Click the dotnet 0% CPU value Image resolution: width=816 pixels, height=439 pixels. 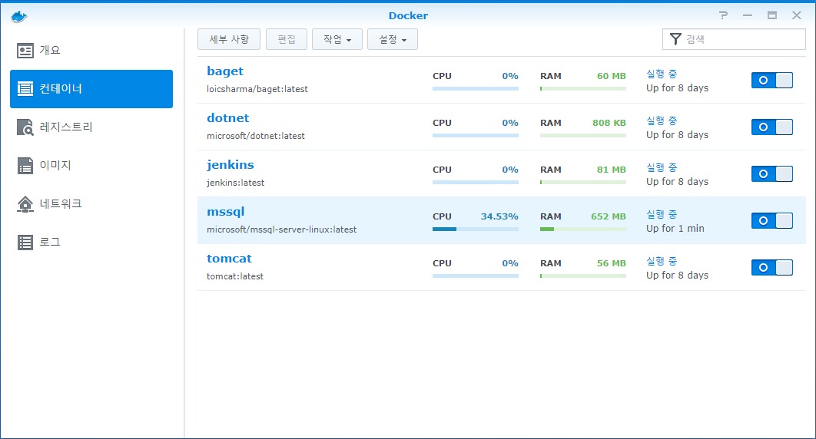point(510,123)
